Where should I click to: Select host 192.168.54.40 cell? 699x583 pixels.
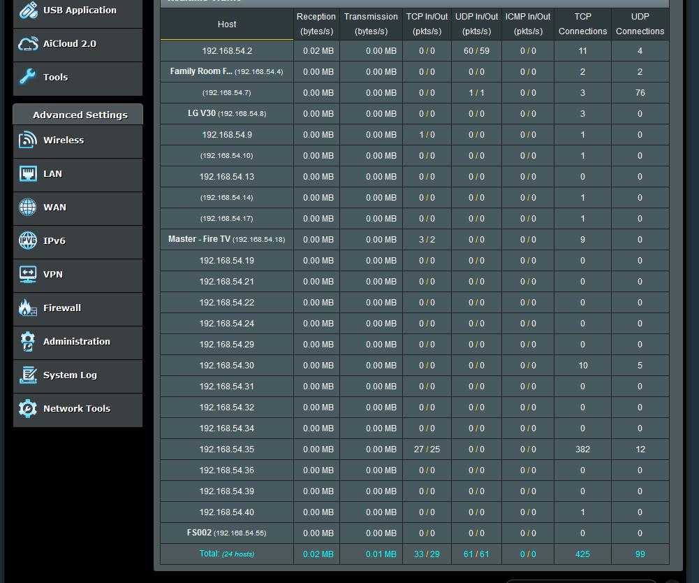(x=227, y=512)
